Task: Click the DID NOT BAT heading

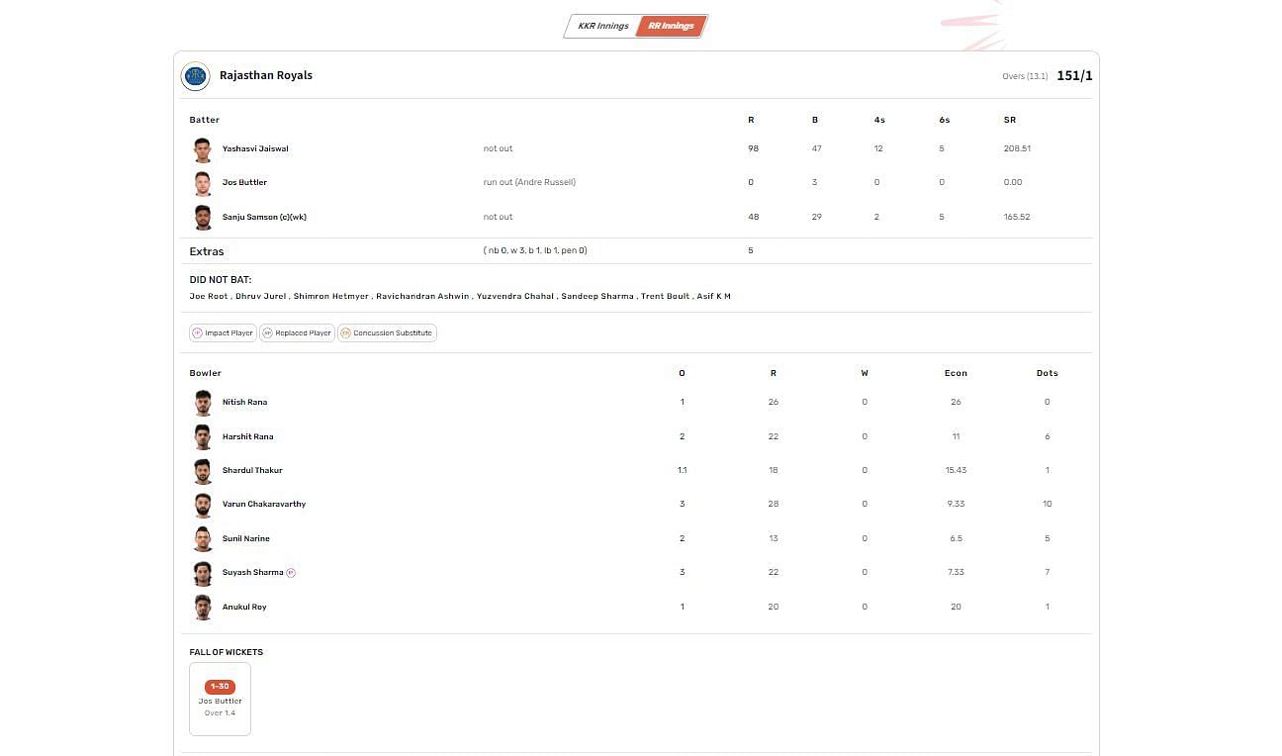Action: click(x=221, y=280)
